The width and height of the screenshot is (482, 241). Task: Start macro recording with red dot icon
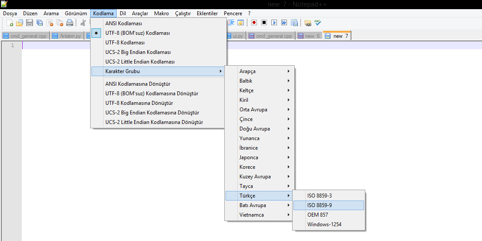coord(254,23)
